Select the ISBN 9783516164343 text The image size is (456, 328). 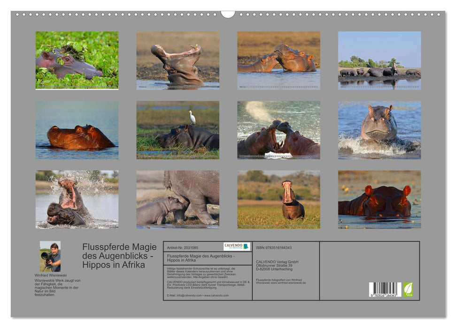point(273,247)
